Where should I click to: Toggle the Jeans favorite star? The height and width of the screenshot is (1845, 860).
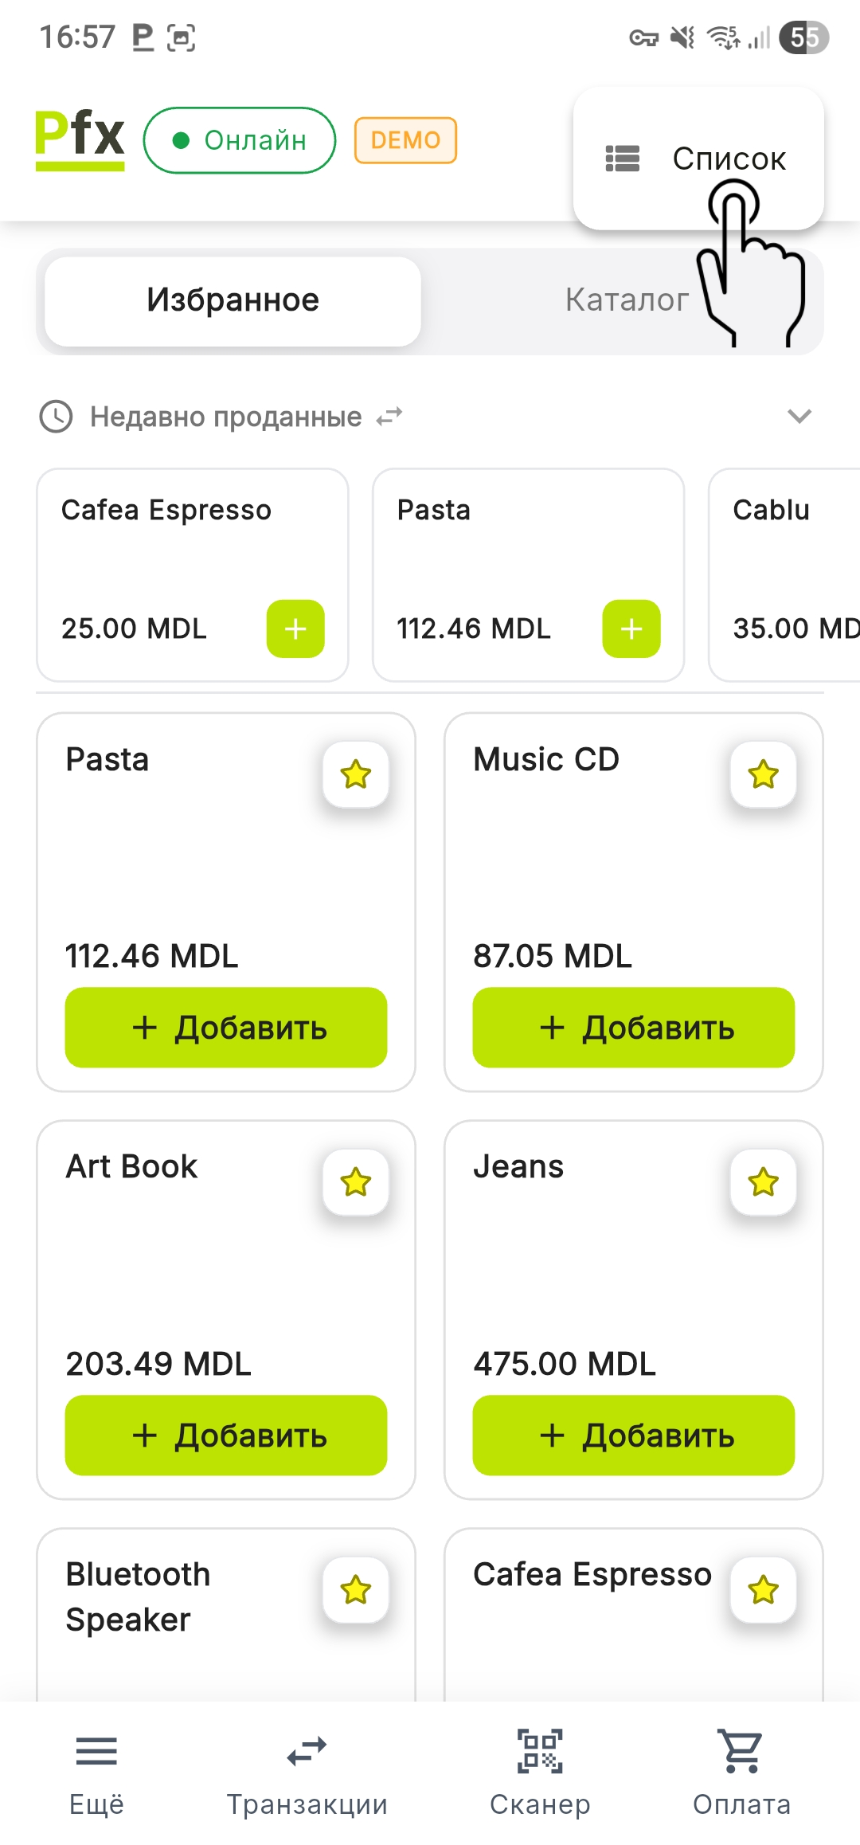click(x=764, y=1182)
